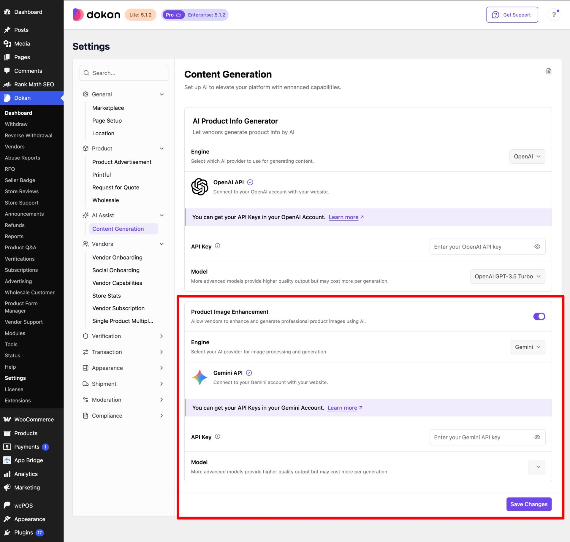Click the Dokan logo in header
Image resolution: width=570 pixels, height=542 pixels.
[96, 15]
